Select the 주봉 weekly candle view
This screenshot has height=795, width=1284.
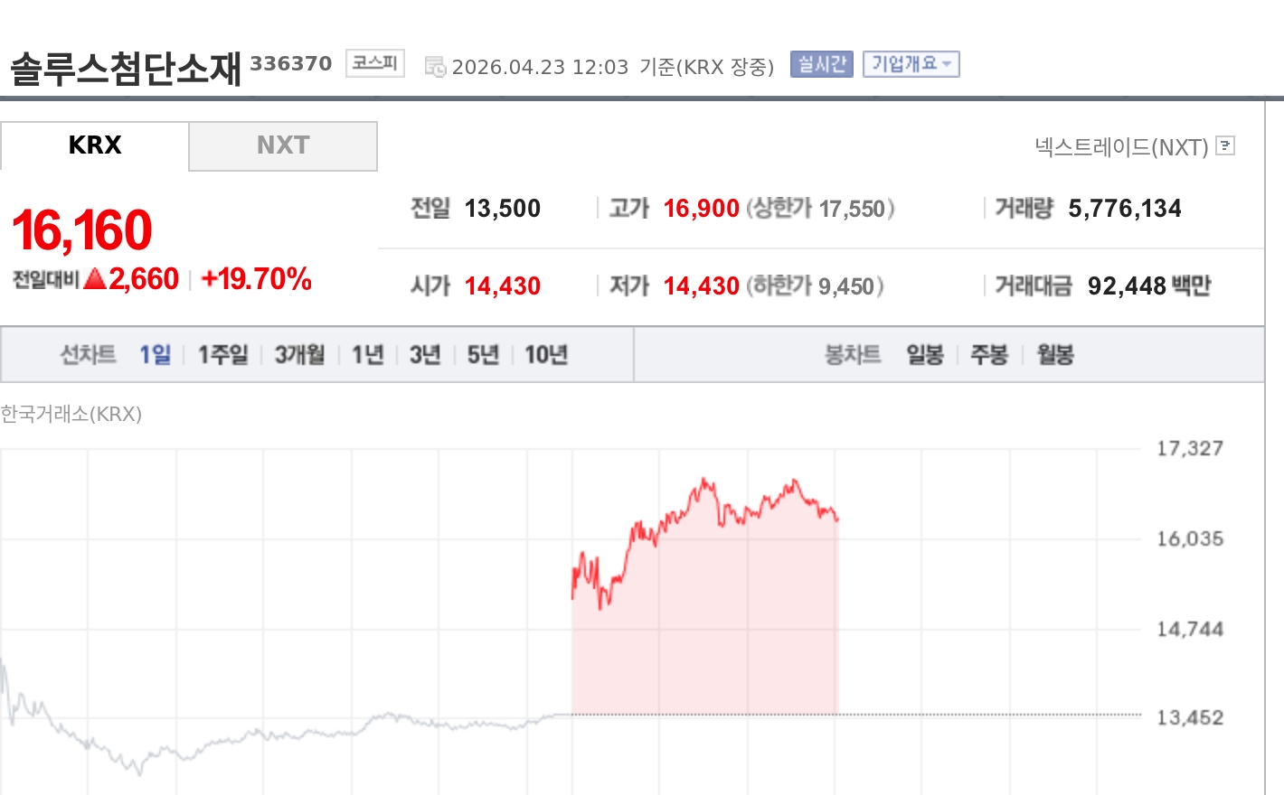pyautogui.click(x=990, y=355)
